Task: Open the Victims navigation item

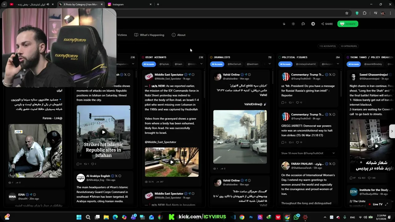Action: (122, 35)
